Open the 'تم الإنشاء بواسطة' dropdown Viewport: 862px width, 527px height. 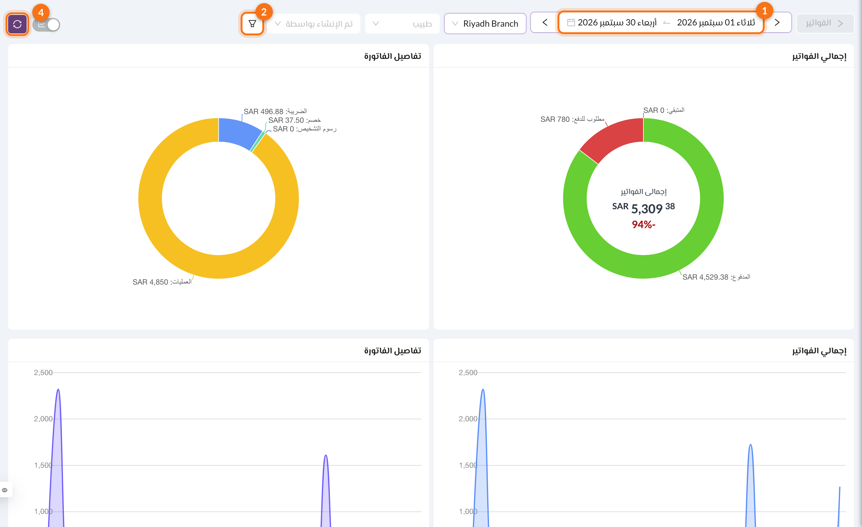[x=313, y=24]
